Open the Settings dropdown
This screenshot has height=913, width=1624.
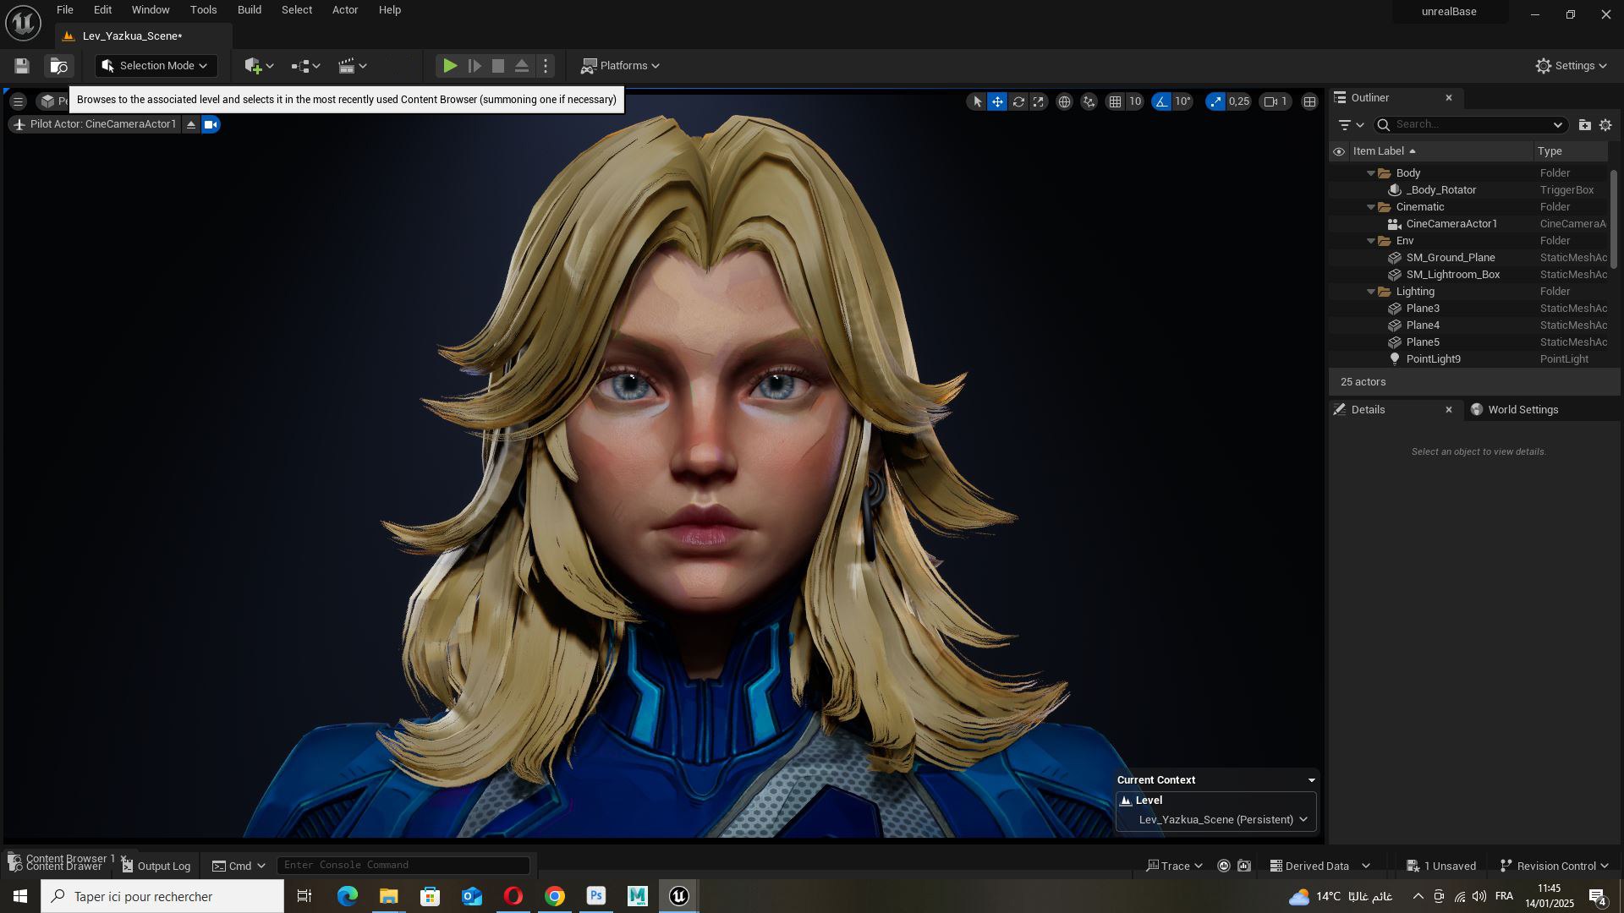[x=1571, y=66]
